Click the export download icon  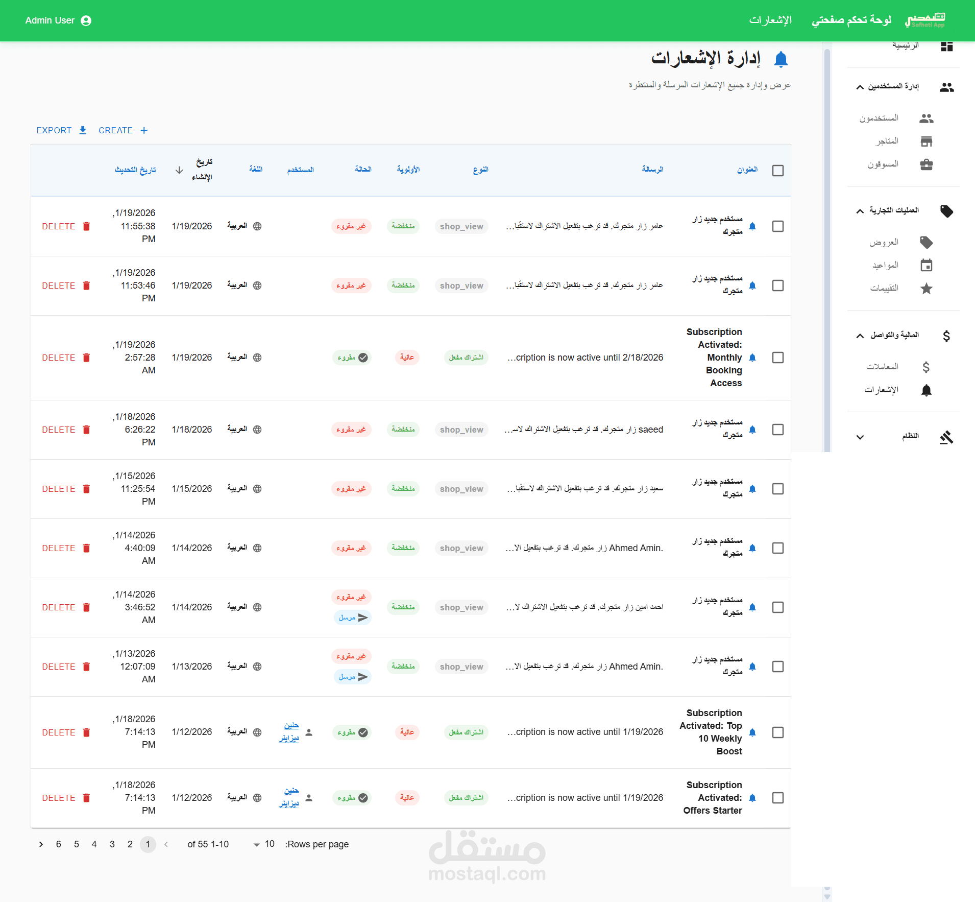click(x=83, y=130)
